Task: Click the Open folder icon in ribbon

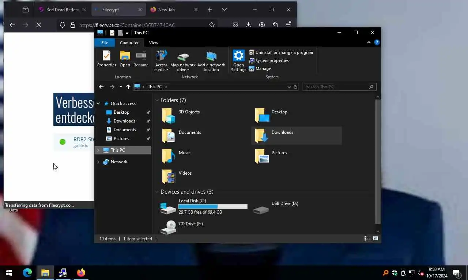Action: [x=125, y=59]
